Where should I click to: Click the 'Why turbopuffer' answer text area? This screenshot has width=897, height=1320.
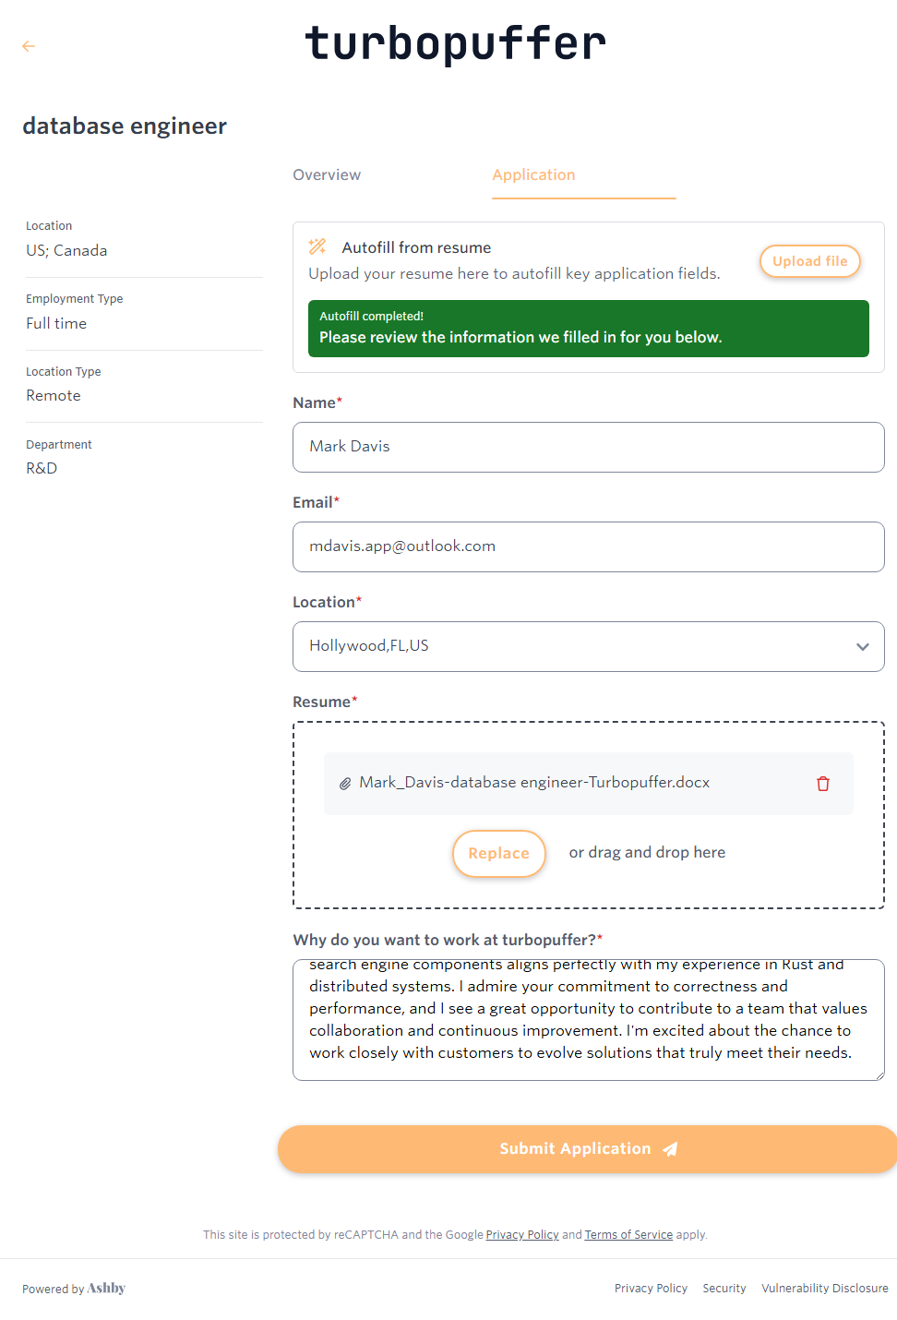tap(588, 1019)
